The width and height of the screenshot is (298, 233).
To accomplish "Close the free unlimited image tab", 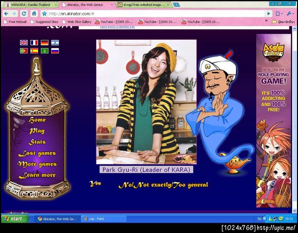I will pos(168,5).
